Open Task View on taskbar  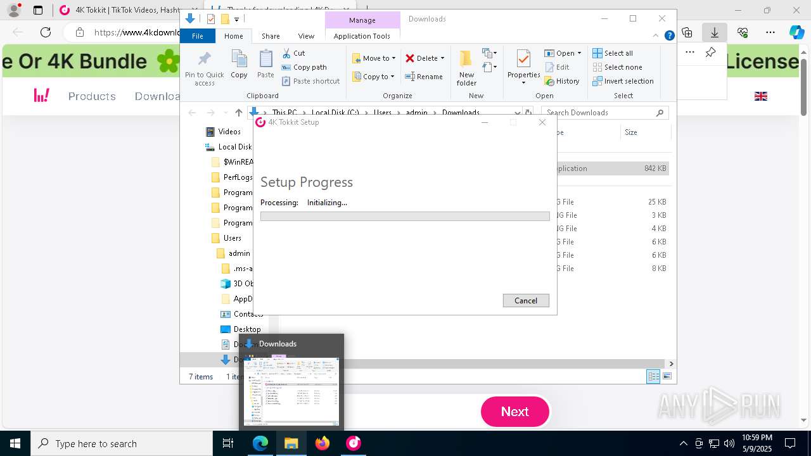tap(228, 443)
